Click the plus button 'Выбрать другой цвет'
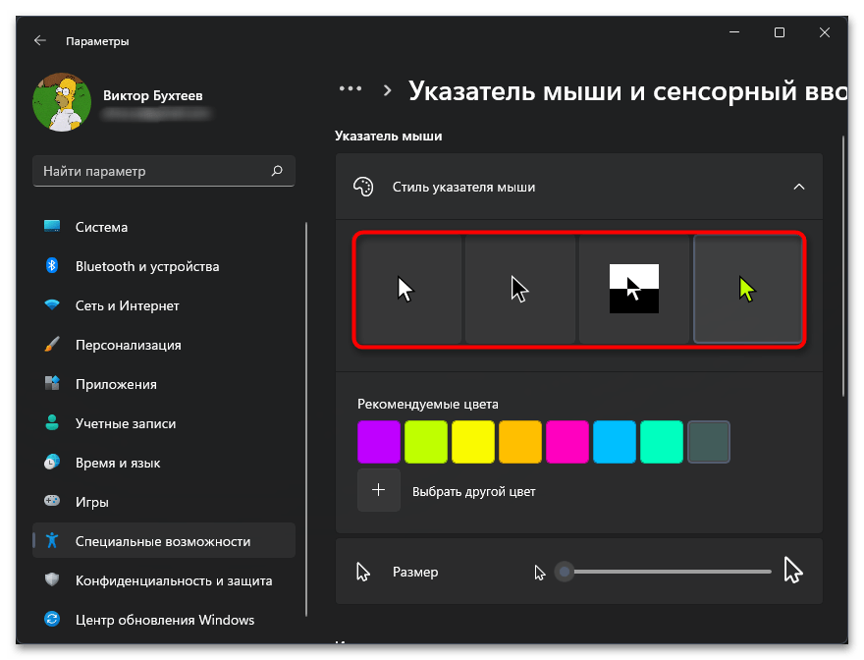Image resolution: width=864 pixels, height=660 pixels. click(379, 491)
